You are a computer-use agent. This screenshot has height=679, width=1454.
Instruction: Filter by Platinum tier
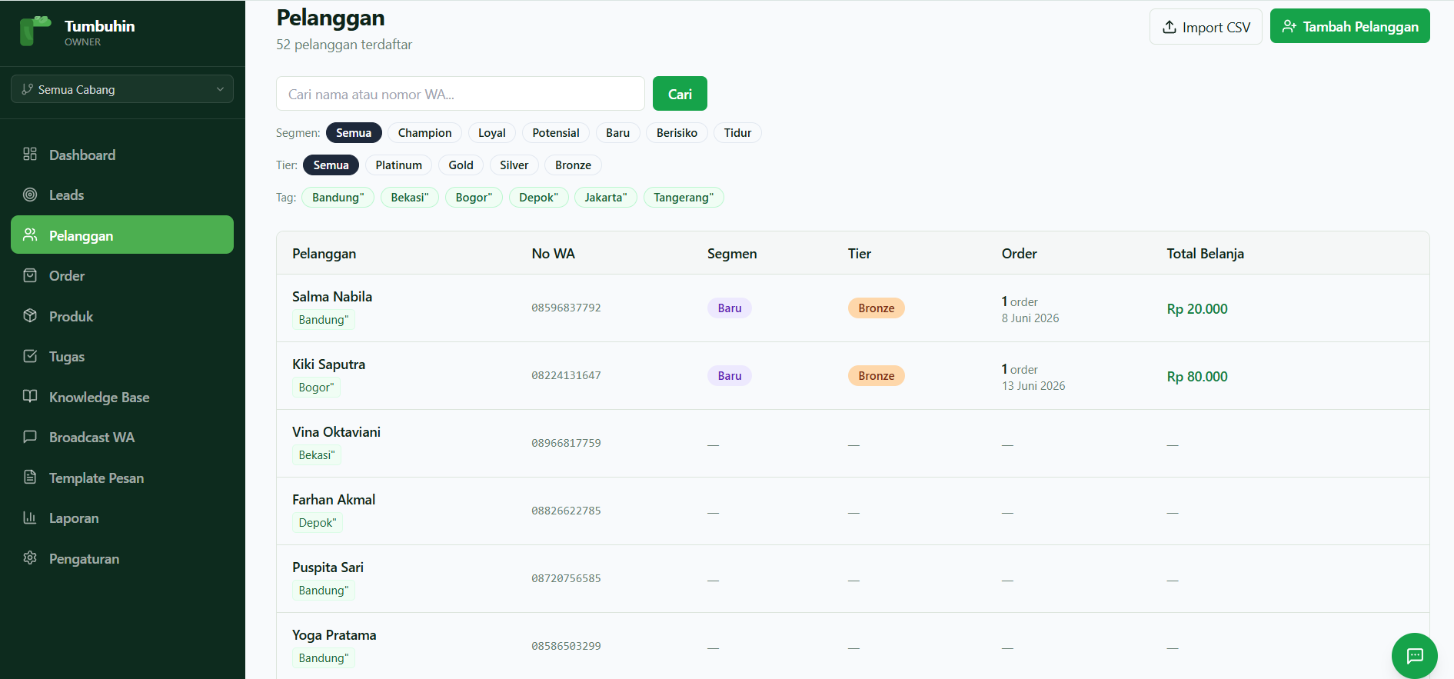point(398,165)
